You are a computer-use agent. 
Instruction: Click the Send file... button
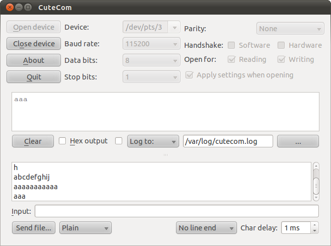(x=33, y=228)
